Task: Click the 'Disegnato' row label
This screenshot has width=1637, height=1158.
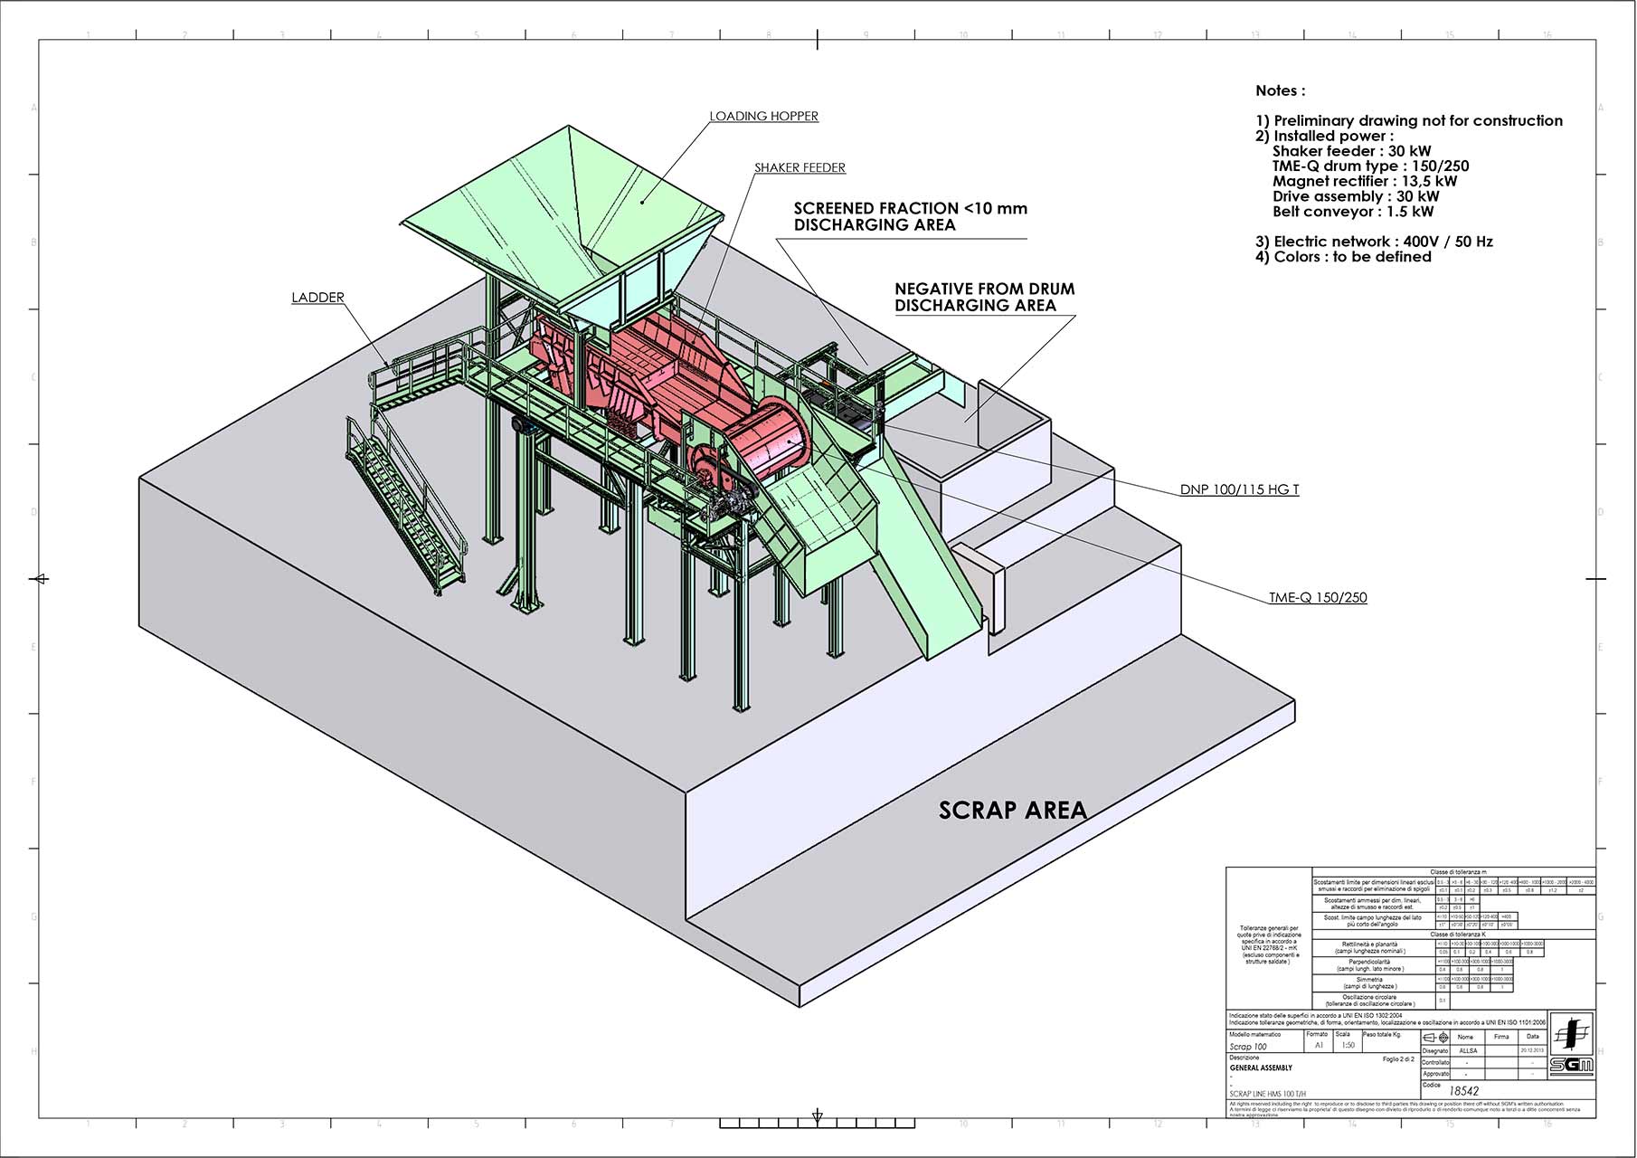Action: (x=1434, y=1050)
